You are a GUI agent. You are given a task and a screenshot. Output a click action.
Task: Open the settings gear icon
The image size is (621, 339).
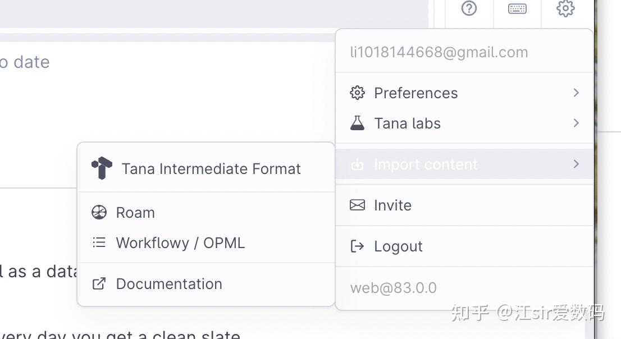point(565,8)
